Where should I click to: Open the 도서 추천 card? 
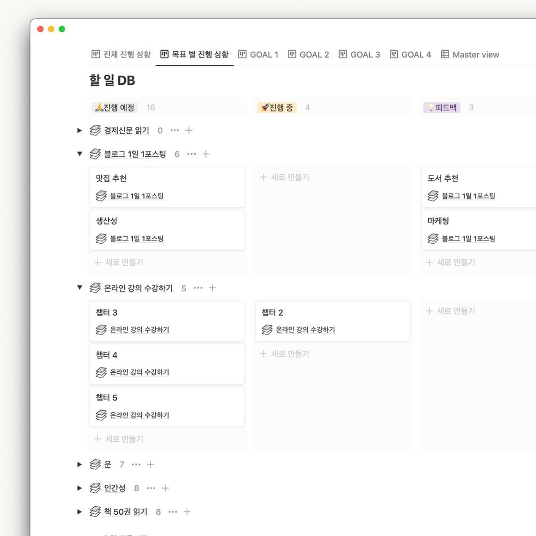[x=478, y=187]
